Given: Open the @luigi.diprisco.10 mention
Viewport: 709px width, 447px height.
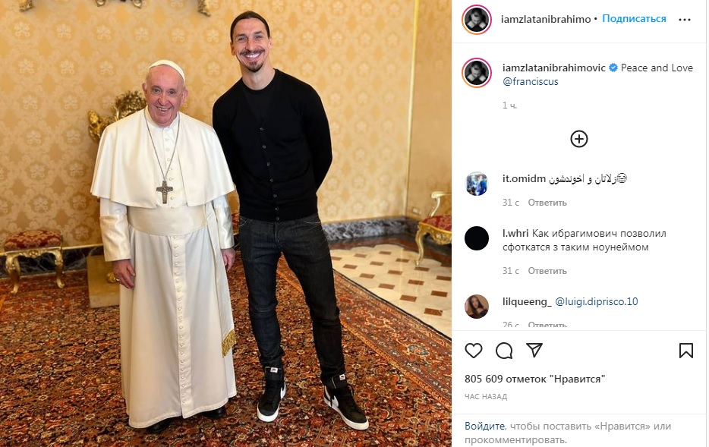Looking at the screenshot, I should coord(597,301).
